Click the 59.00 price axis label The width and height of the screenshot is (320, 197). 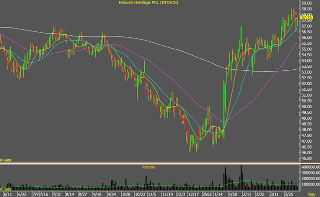pos(306,3)
